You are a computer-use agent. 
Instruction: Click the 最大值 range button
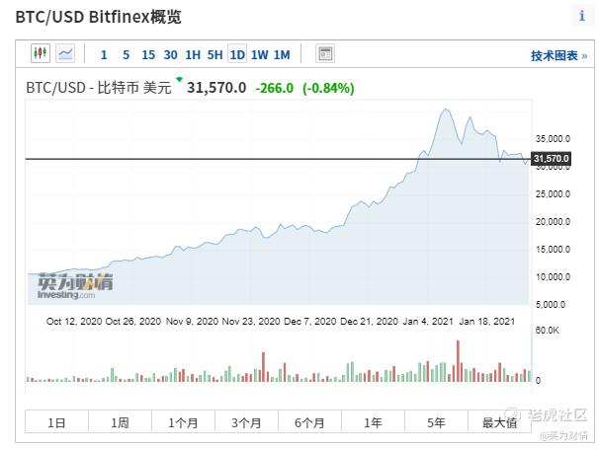[499, 422]
